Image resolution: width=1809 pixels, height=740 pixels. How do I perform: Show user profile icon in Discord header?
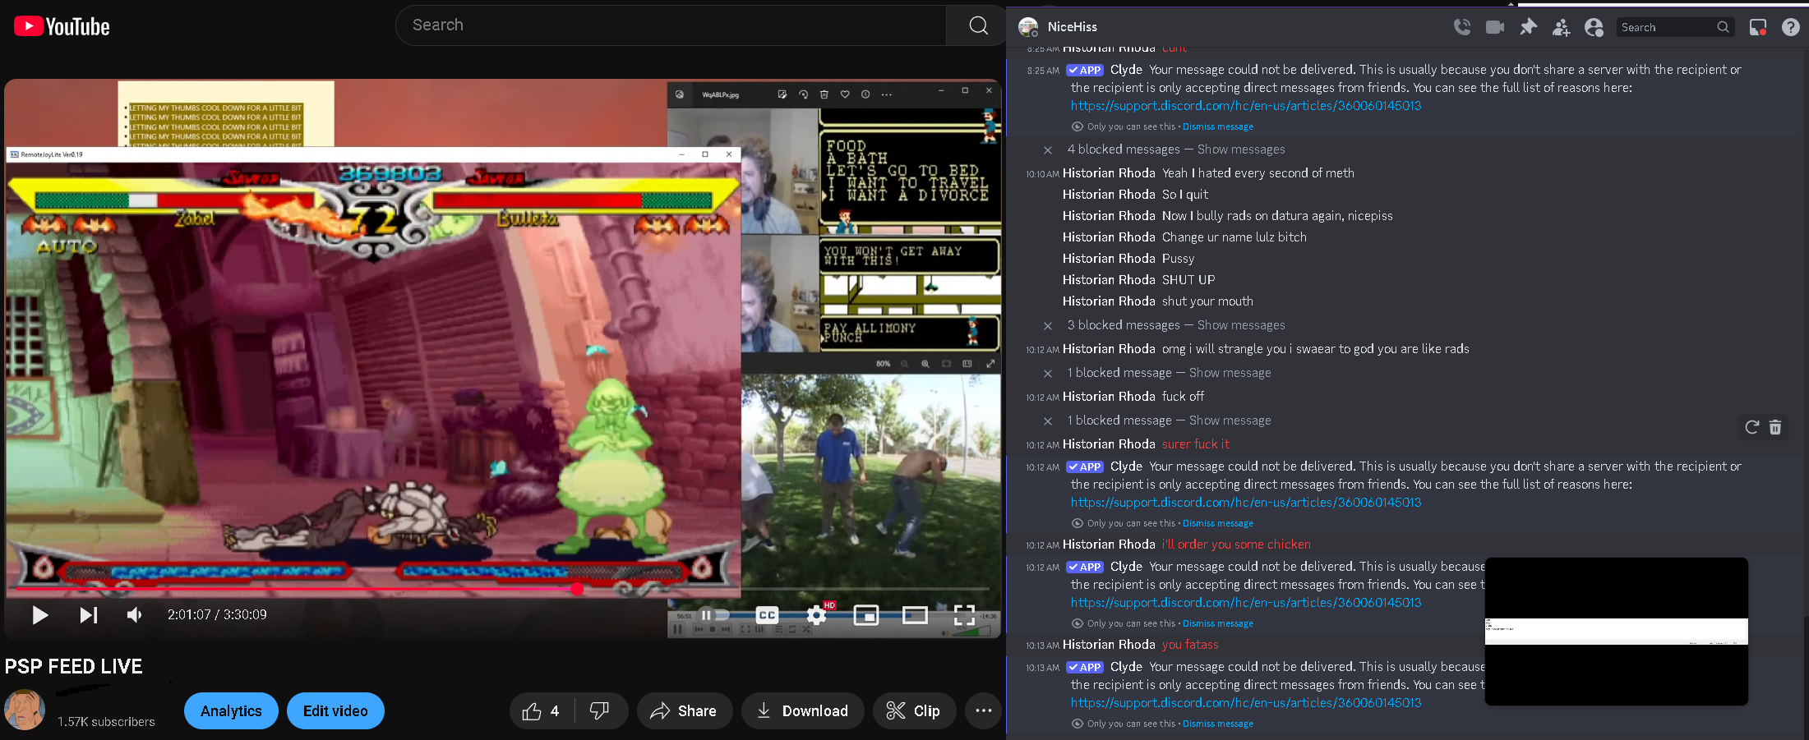(x=1594, y=28)
